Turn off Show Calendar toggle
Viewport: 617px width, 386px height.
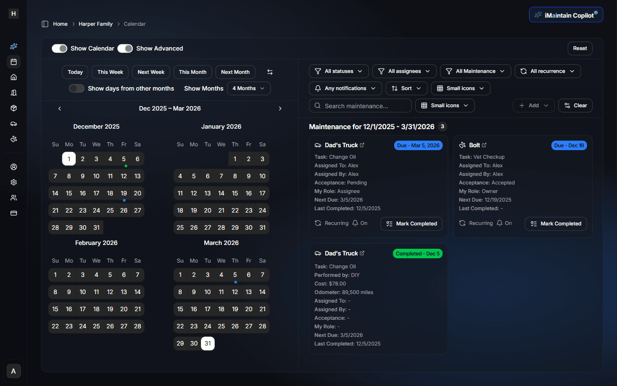[60, 48]
